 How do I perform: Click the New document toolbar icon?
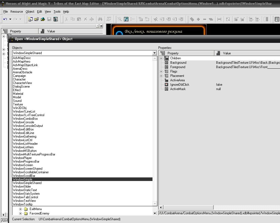[x=30, y=19]
